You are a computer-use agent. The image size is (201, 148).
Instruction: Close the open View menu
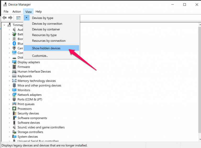[x=29, y=12]
